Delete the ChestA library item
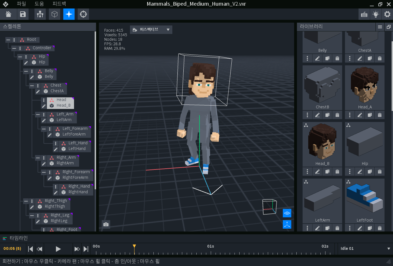 (380, 58)
